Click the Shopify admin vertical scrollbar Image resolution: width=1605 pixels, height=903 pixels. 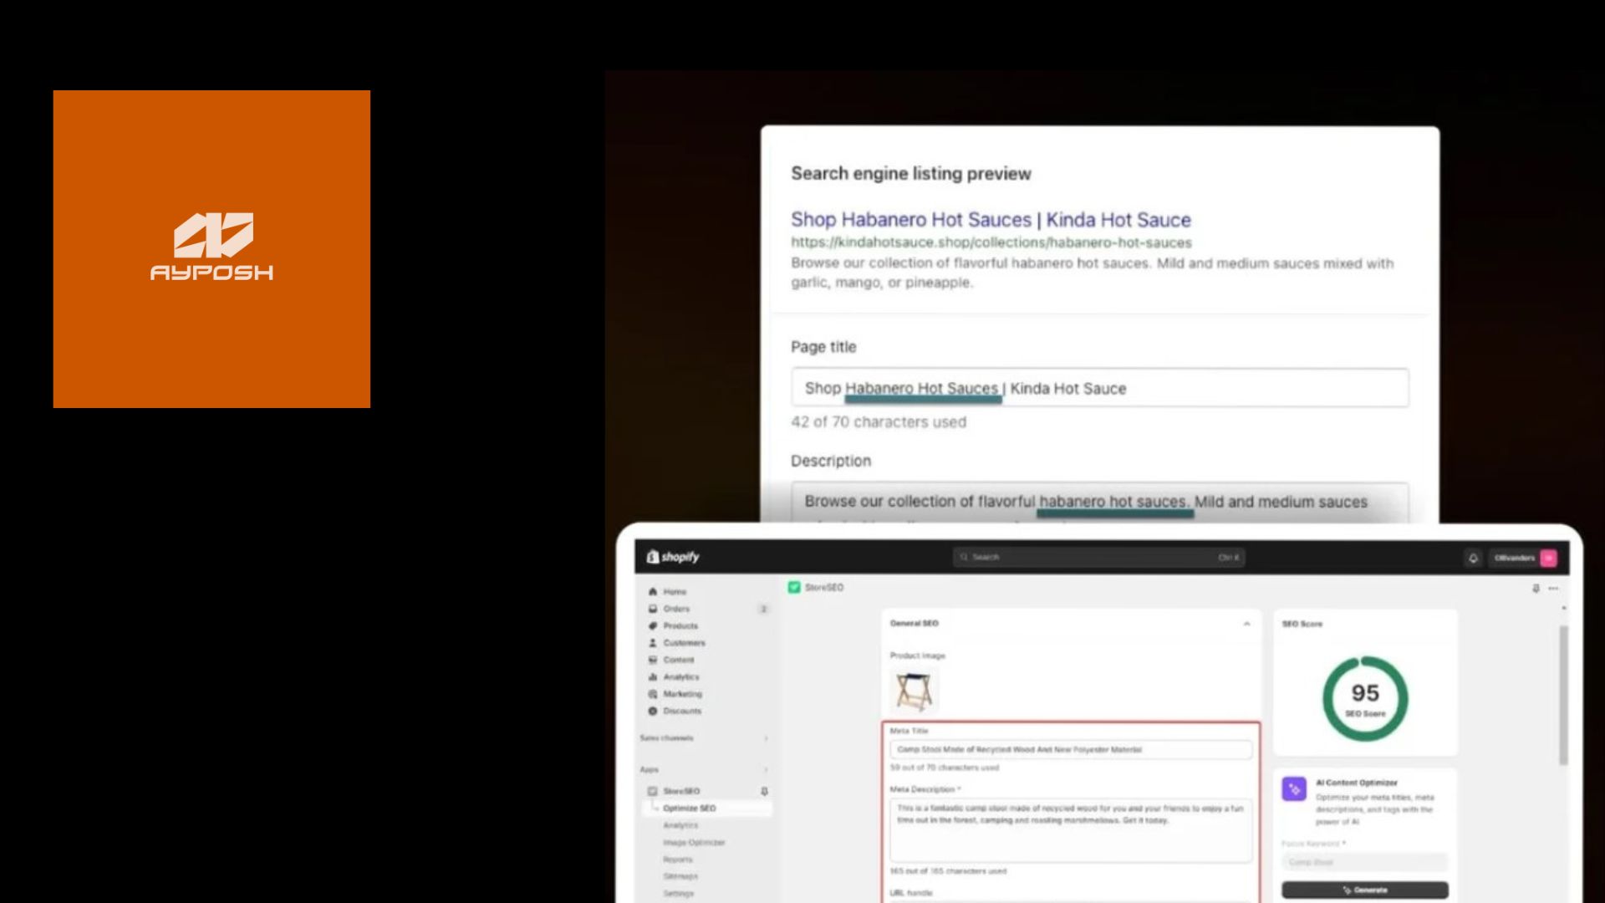1563,695
